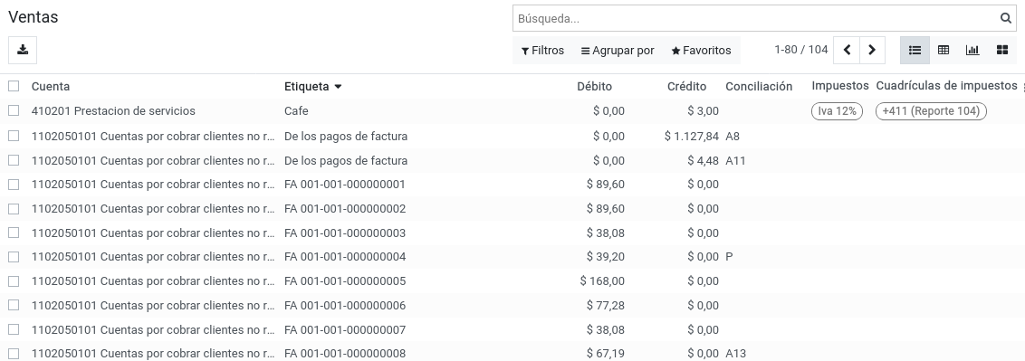Select checkbox for FA 001-001-000000002
This screenshot has width=1025, height=361.
tap(14, 208)
